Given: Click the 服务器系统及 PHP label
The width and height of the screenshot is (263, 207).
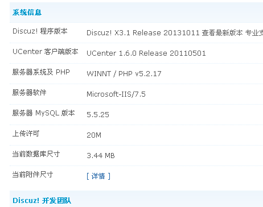Looking at the screenshot, I should [x=41, y=72].
